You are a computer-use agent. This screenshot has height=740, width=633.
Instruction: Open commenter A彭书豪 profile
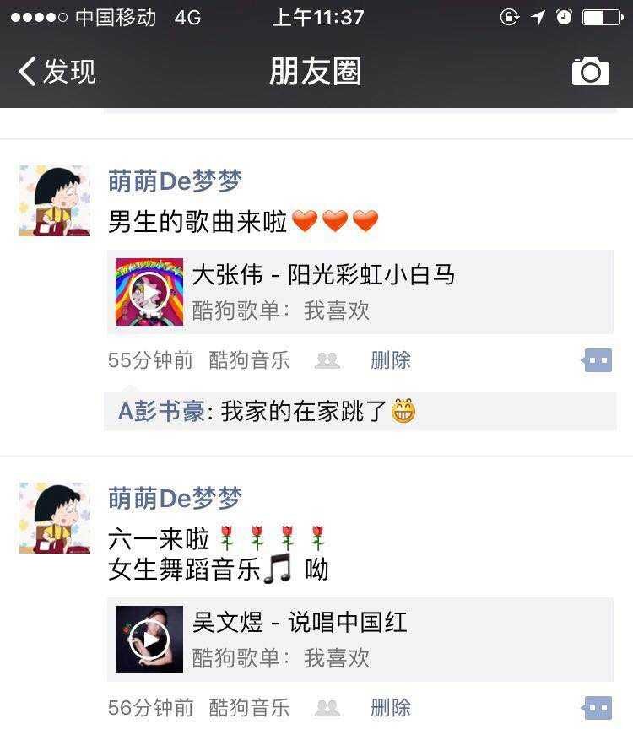[x=161, y=411]
